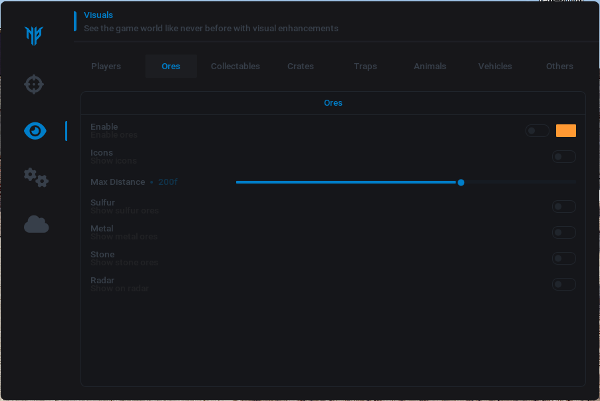Toggle the Metal ores switch

click(x=563, y=233)
